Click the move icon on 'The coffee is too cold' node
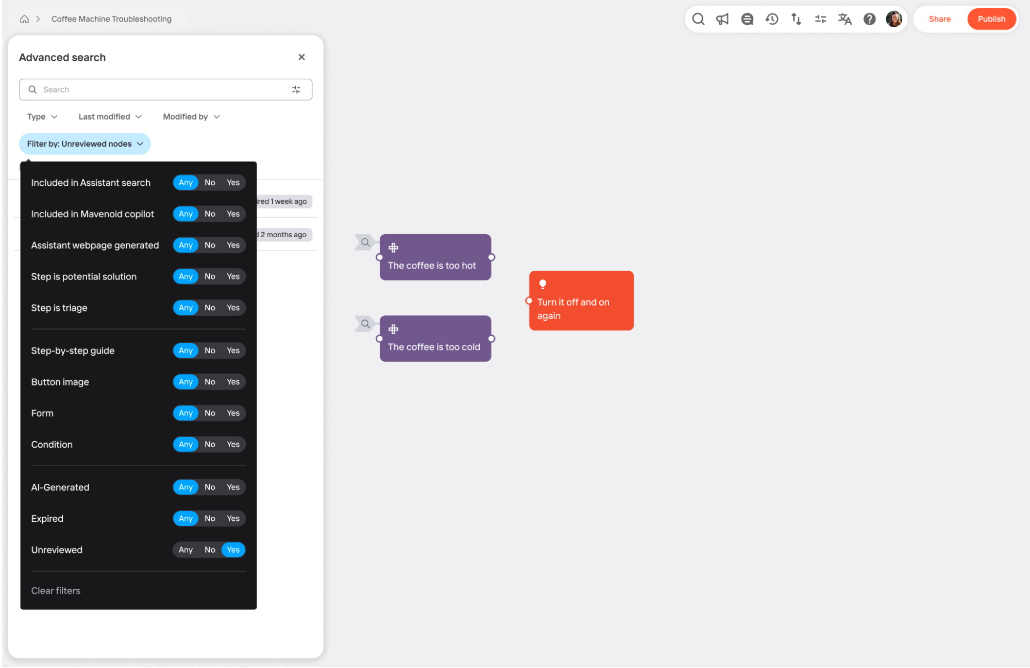The width and height of the screenshot is (1030, 668). pos(394,329)
